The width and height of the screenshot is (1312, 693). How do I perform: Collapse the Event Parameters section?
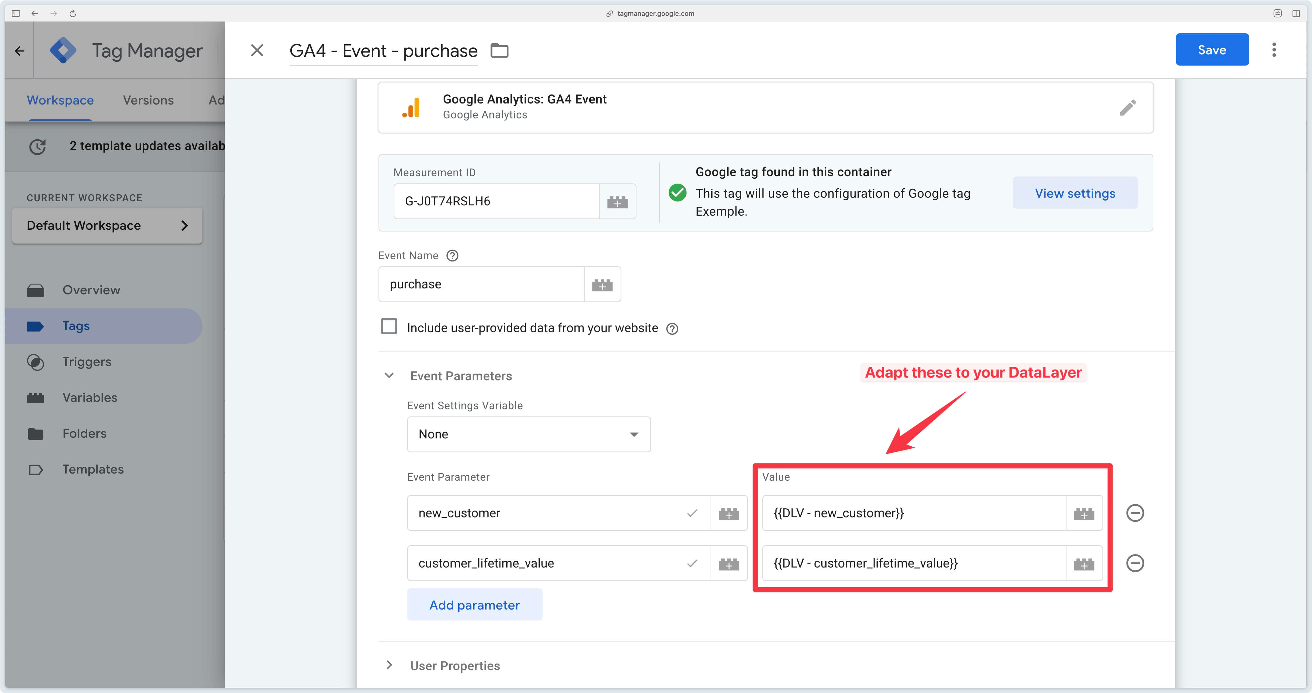click(389, 376)
